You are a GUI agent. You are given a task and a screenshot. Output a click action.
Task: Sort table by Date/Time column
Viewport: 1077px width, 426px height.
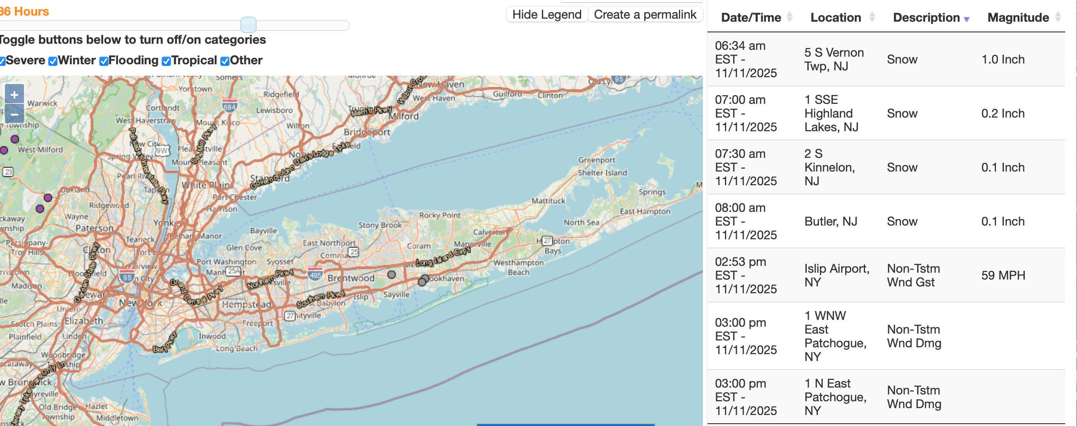pos(751,17)
